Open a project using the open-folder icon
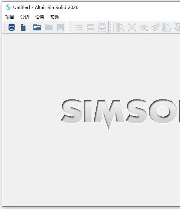Viewport: 180px width, 209px height. pos(37,27)
